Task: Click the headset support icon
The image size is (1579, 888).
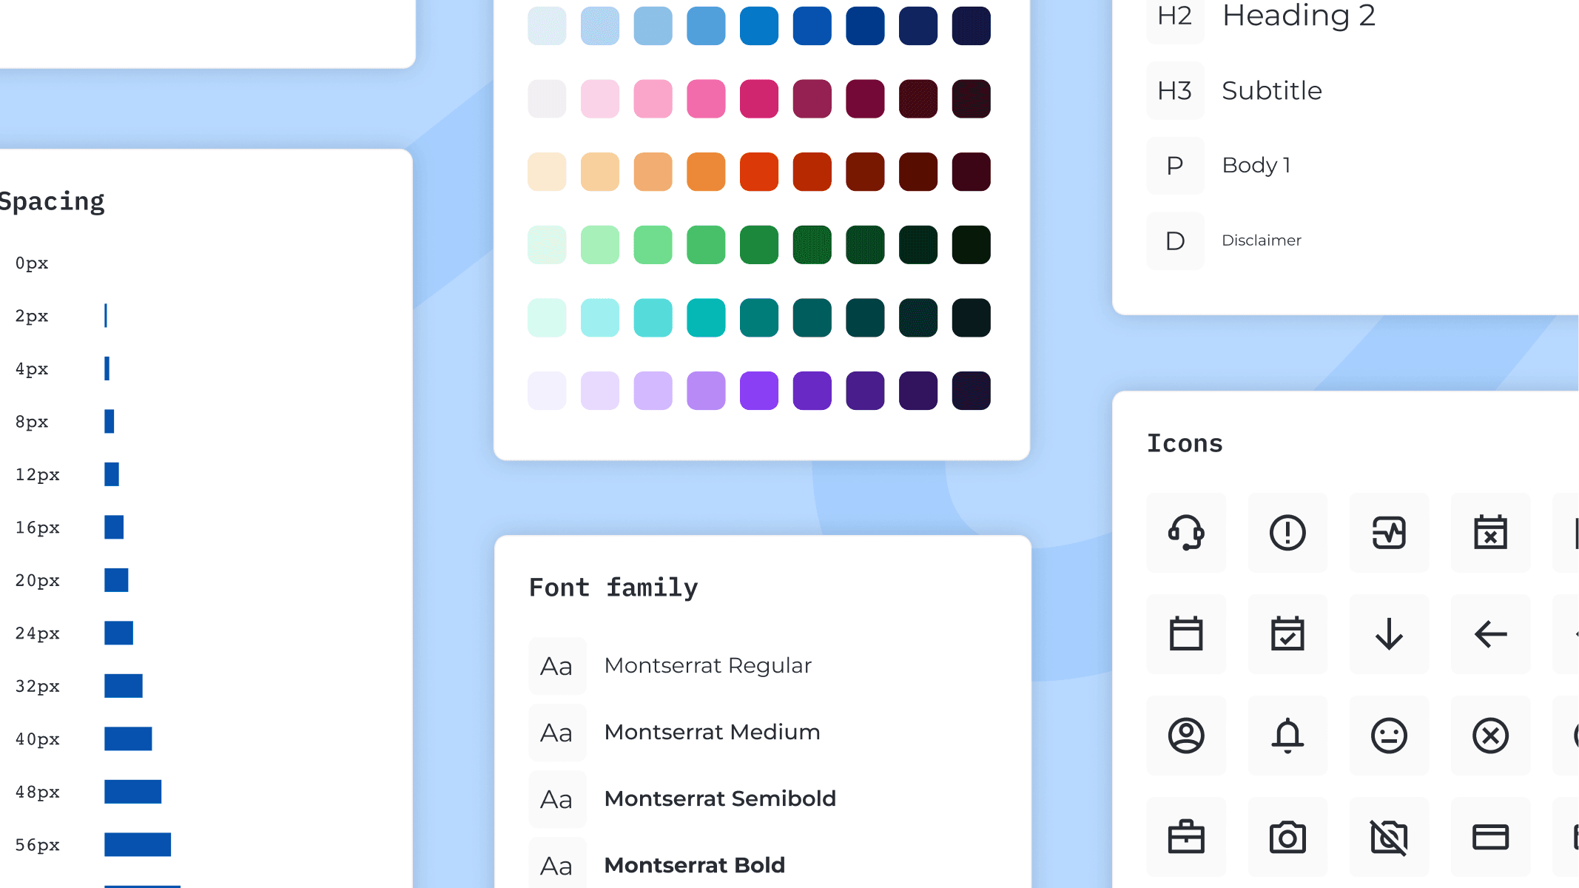Action: 1186,533
